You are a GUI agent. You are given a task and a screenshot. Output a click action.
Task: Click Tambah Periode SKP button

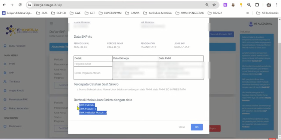pos(221,34)
